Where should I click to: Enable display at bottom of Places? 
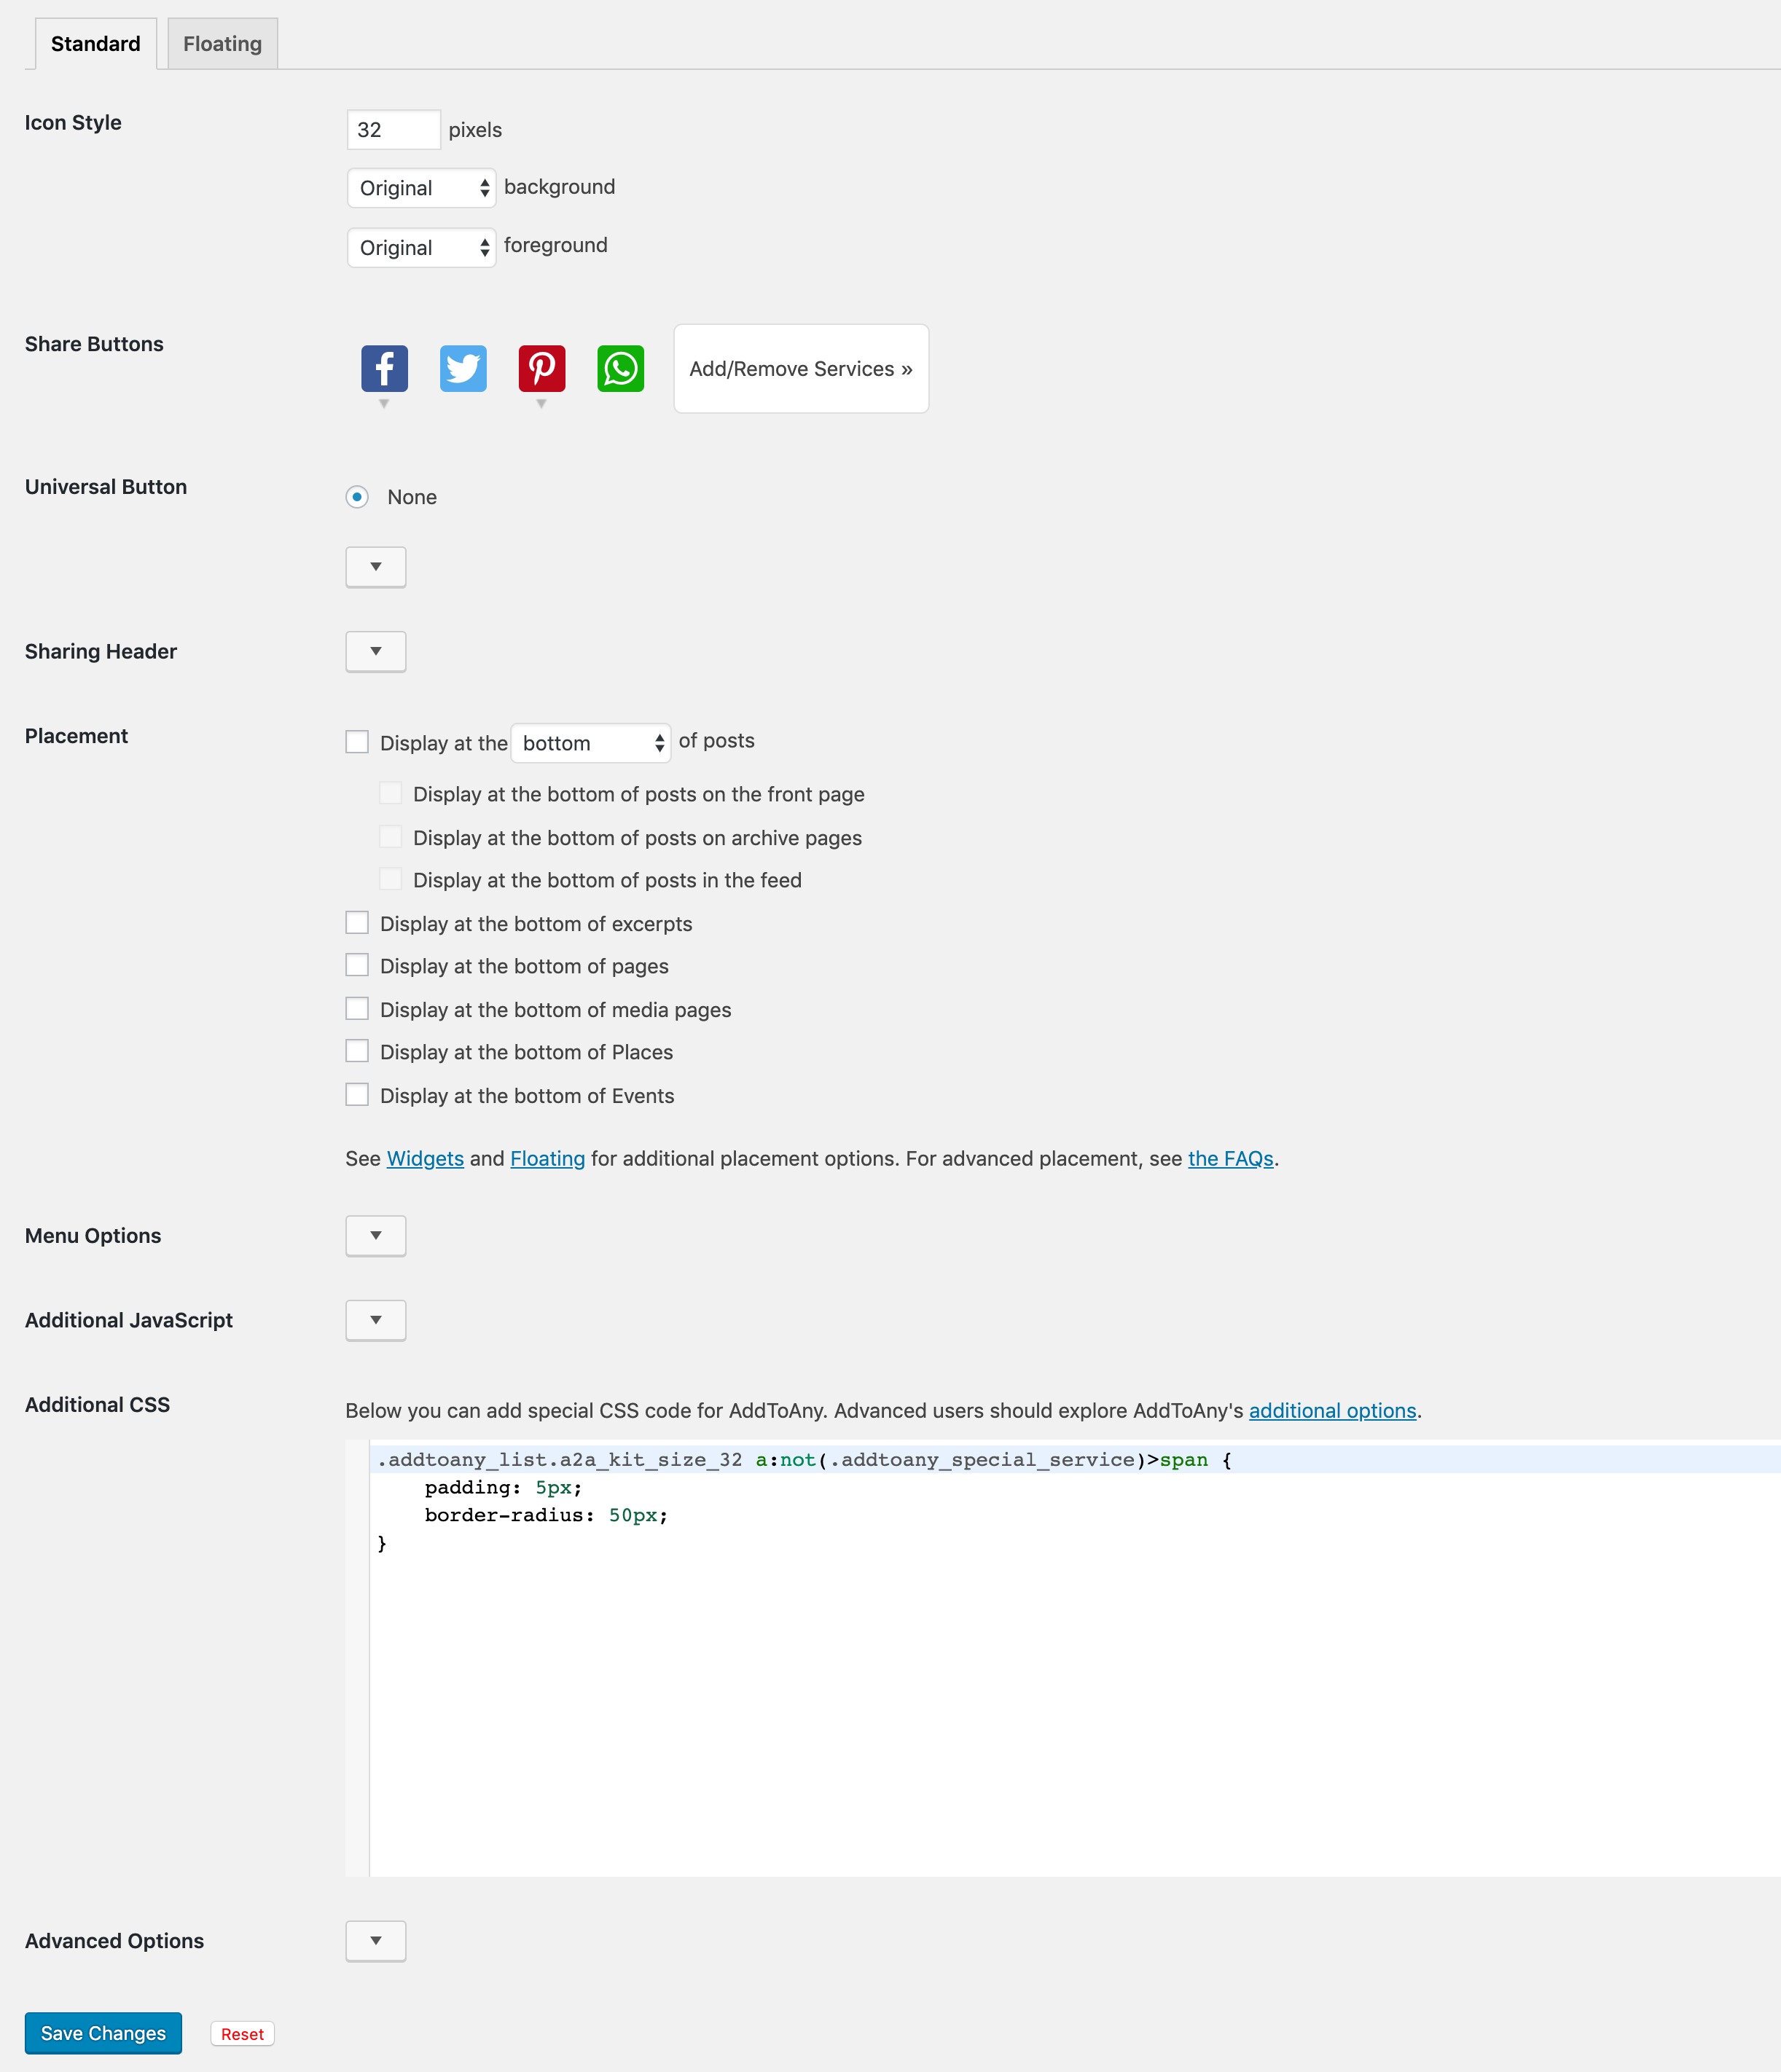357,1051
